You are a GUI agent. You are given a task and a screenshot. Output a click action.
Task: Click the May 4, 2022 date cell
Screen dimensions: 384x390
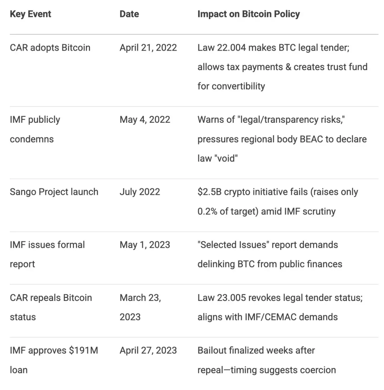[145, 120]
